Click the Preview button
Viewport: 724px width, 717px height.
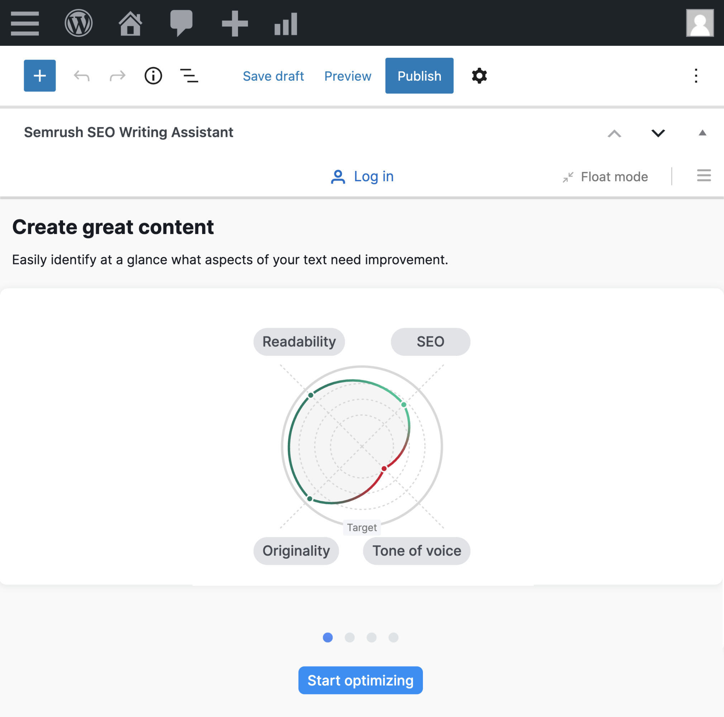coord(348,76)
